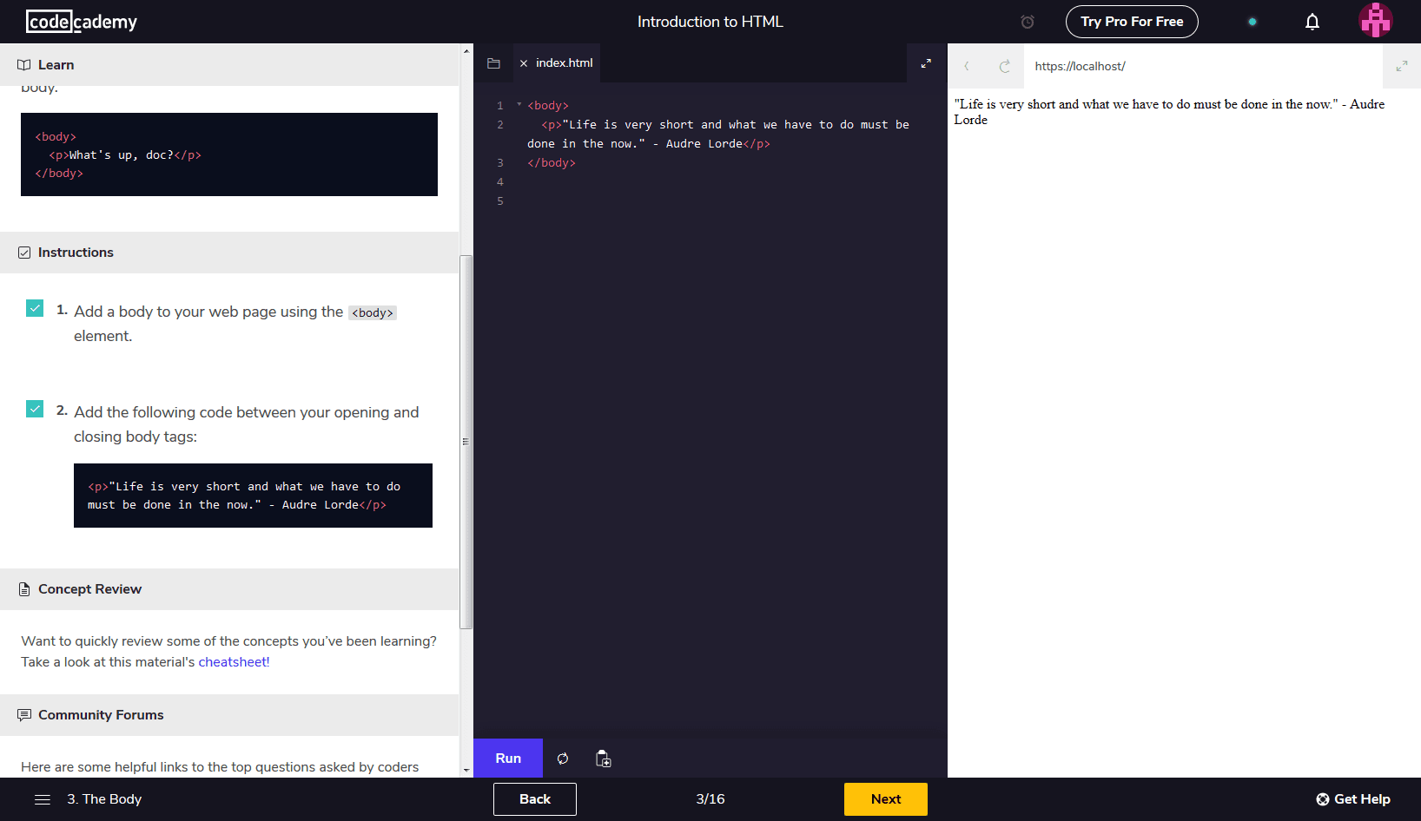
Task: Refresh the browser preview
Action: (1004, 66)
